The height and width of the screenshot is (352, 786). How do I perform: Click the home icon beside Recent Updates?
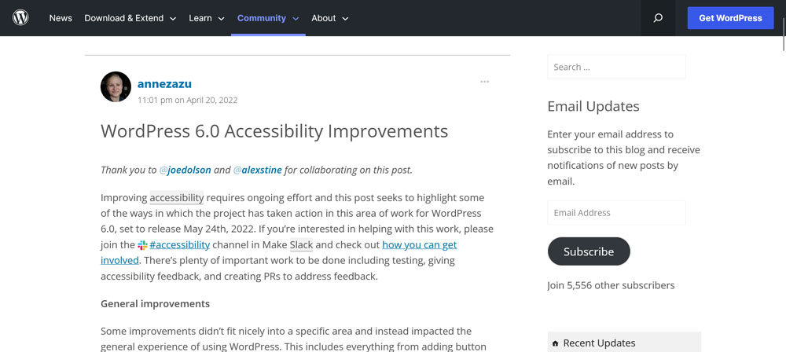coord(556,343)
